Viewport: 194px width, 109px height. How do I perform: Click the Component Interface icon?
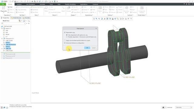(142, 8)
